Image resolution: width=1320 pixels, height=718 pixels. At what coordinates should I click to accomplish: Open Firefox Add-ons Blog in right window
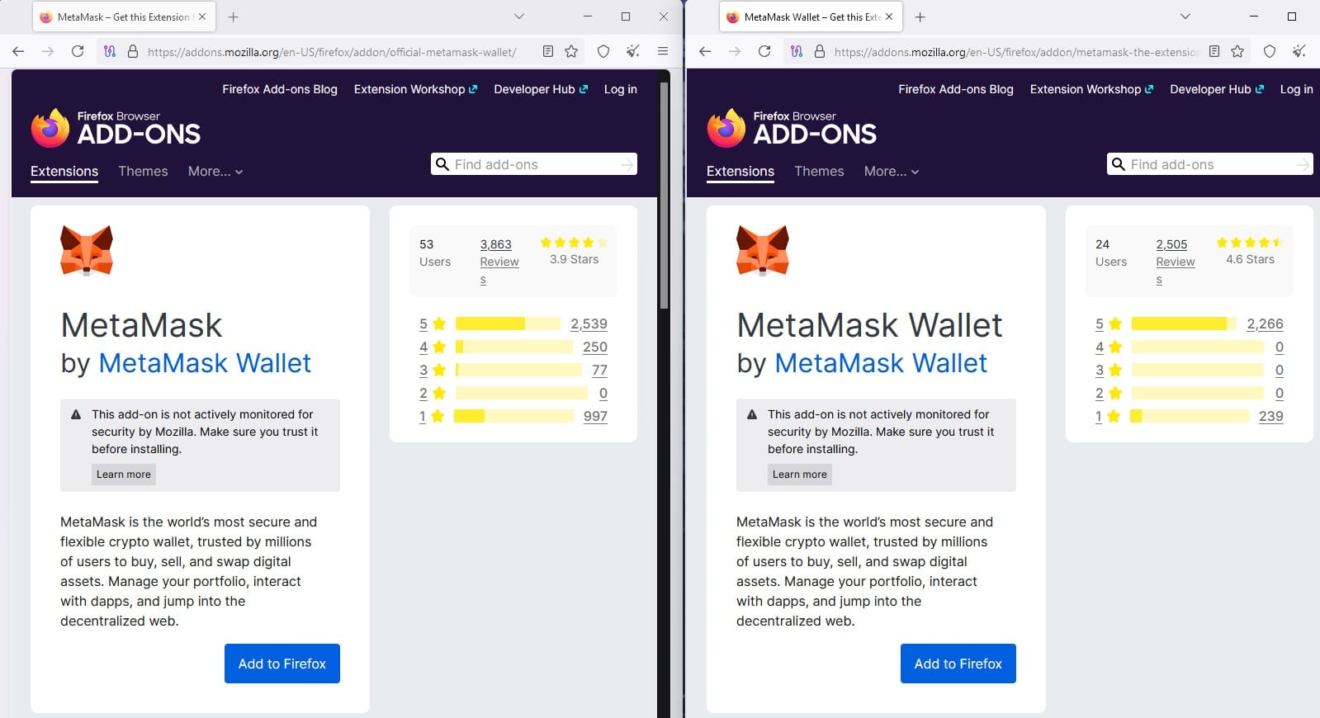[x=956, y=89]
